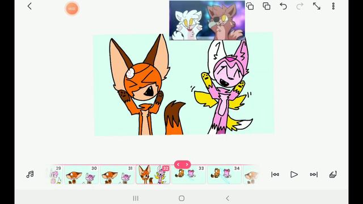The height and width of the screenshot is (204, 363).
Task: Redo the undone action
Action: (300, 6)
